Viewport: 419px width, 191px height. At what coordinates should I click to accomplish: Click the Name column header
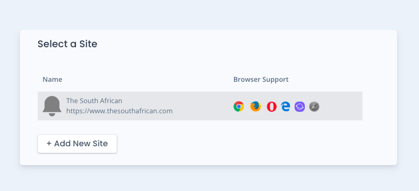[x=53, y=79]
